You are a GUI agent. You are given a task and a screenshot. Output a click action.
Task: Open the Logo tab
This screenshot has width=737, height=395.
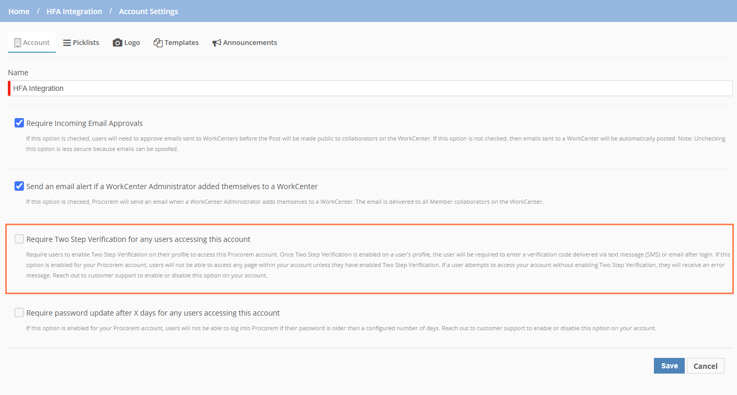point(126,42)
